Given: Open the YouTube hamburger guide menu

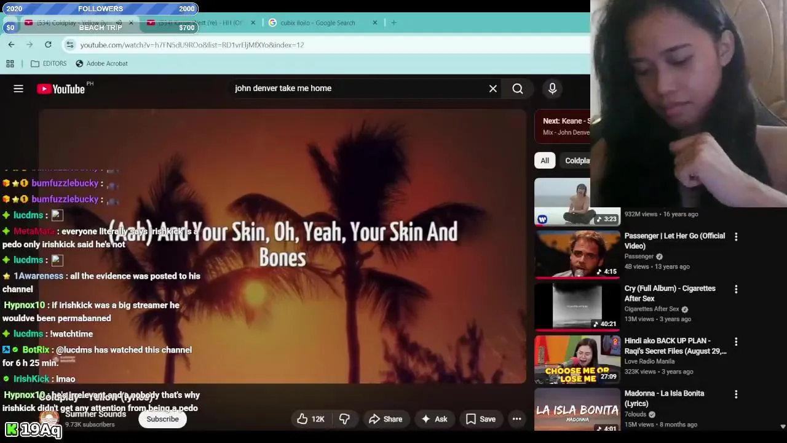Looking at the screenshot, I should click(18, 89).
